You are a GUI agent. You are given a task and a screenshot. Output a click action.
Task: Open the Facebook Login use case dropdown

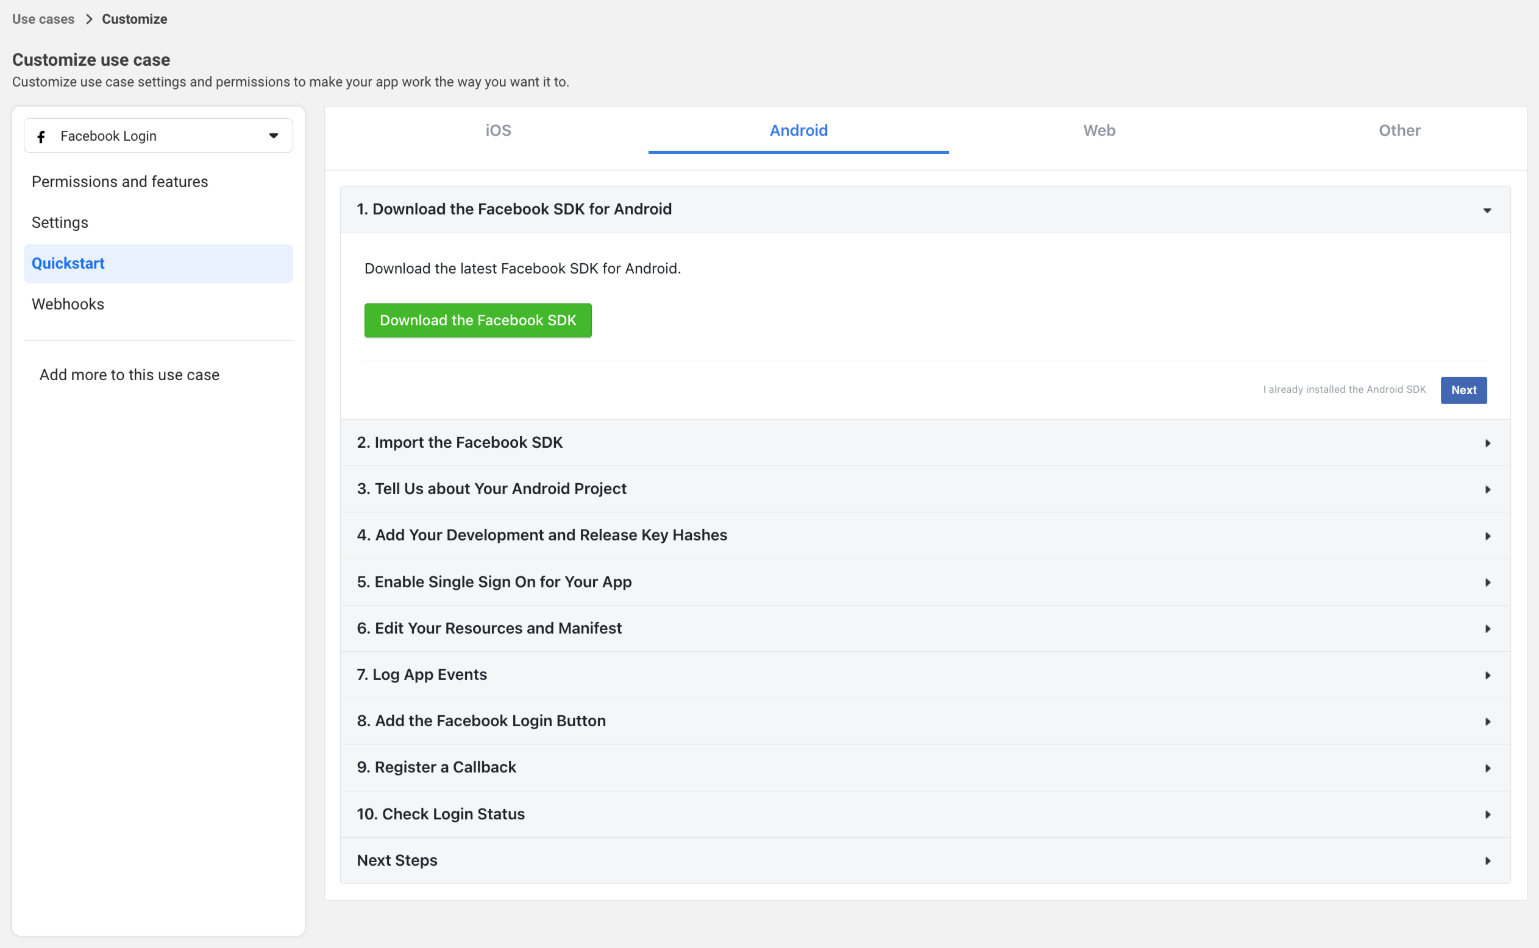[274, 135]
